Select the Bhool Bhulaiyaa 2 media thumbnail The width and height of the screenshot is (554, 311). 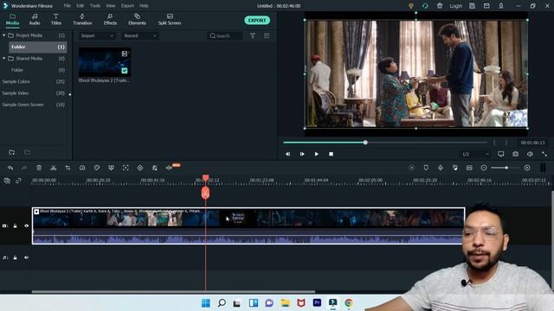[x=105, y=61]
